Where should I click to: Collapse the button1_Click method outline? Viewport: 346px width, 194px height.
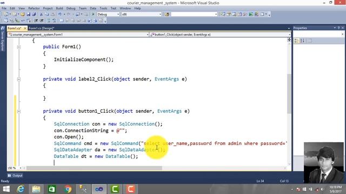click(x=19, y=112)
